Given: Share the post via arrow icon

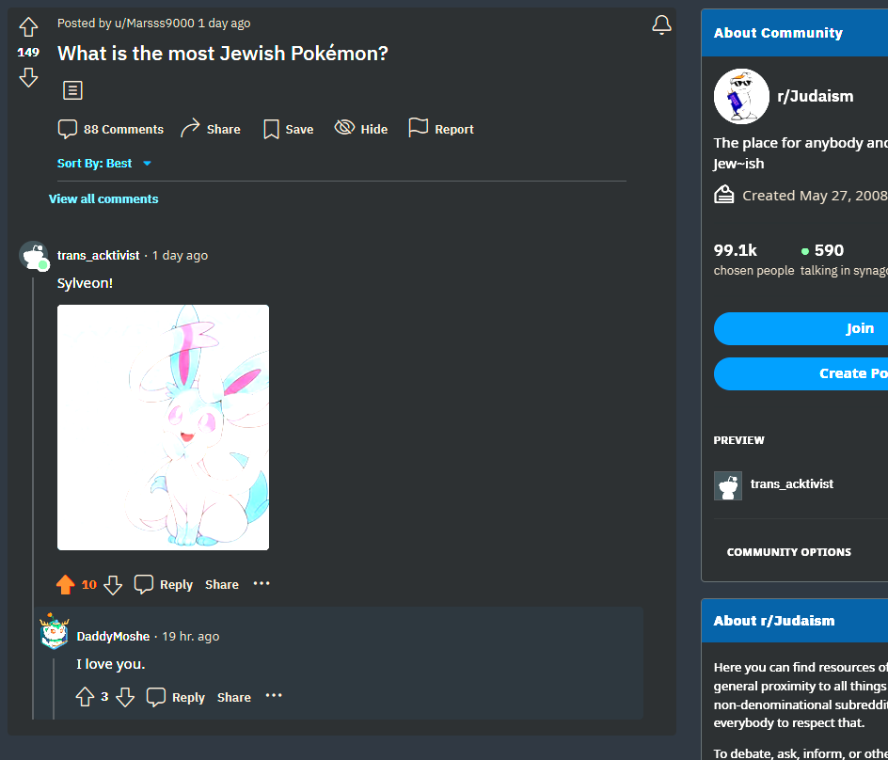Looking at the screenshot, I should [190, 129].
